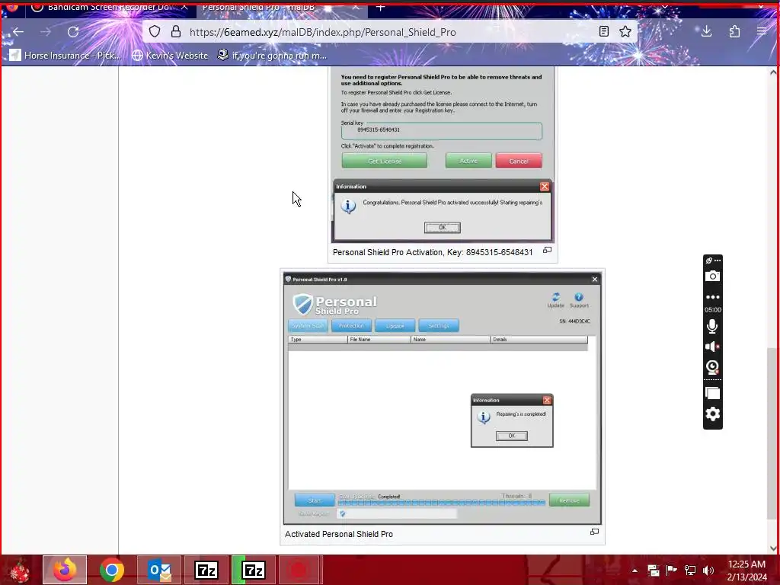This screenshot has height=585, width=780.
Task: Take a screenshot with Bandicam camera icon
Action: (x=713, y=277)
